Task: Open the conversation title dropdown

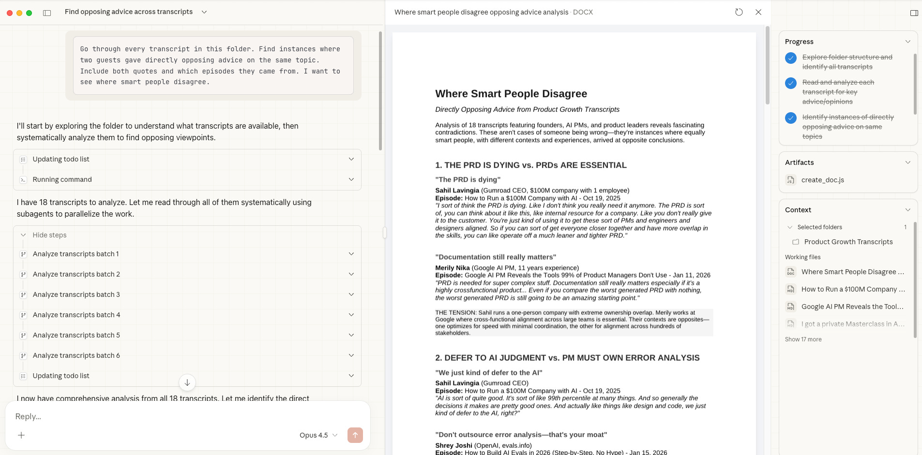Action: (204, 12)
